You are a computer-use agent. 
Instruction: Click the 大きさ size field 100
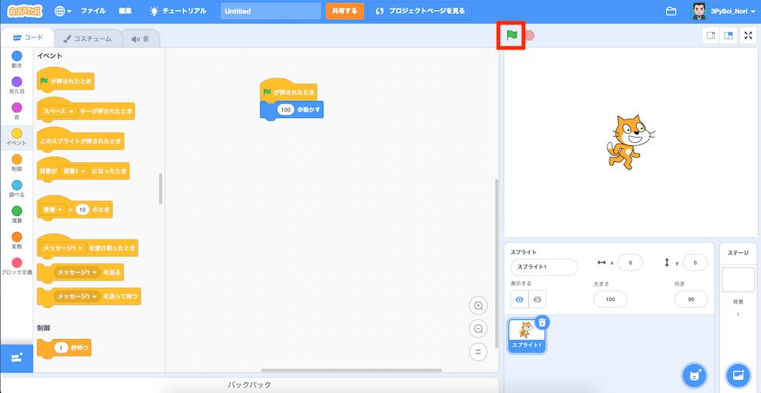[610, 300]
